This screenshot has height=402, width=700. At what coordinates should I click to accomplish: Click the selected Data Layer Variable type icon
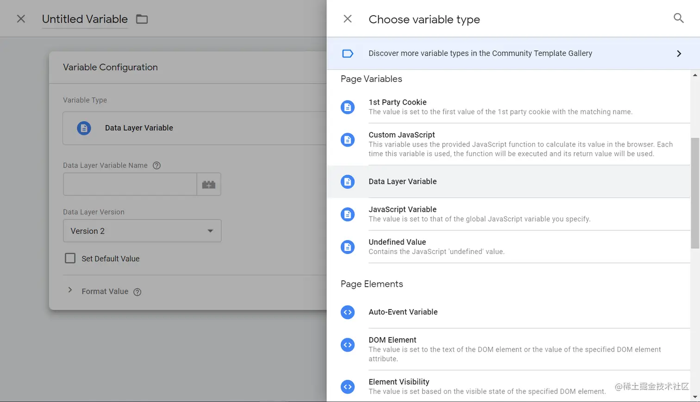[x=84, y=128]
